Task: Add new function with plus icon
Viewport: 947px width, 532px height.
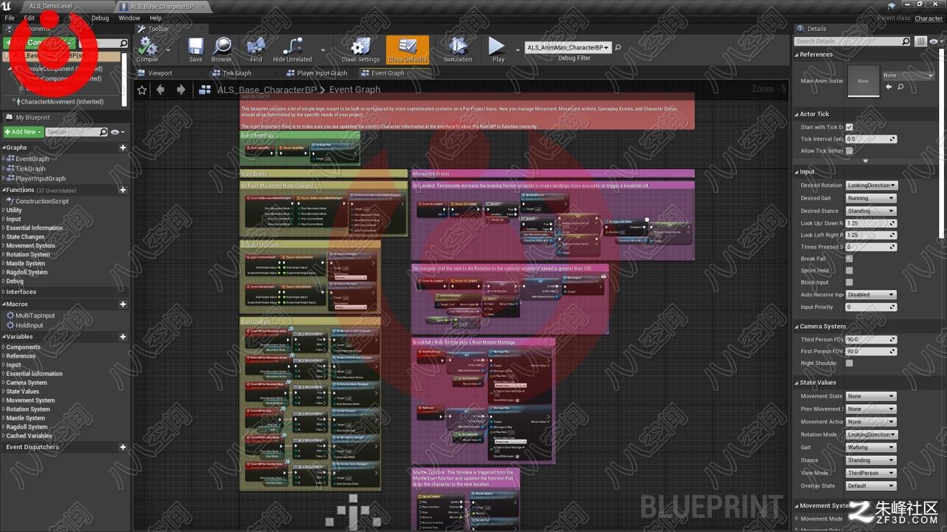Action: tap(123, 190)
